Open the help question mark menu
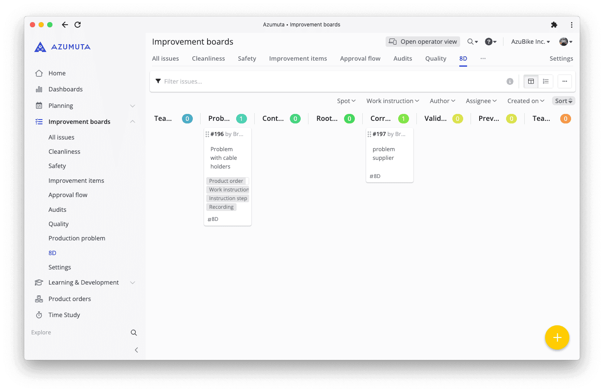Screen dimensions: 604x392 tap(490, 42)
